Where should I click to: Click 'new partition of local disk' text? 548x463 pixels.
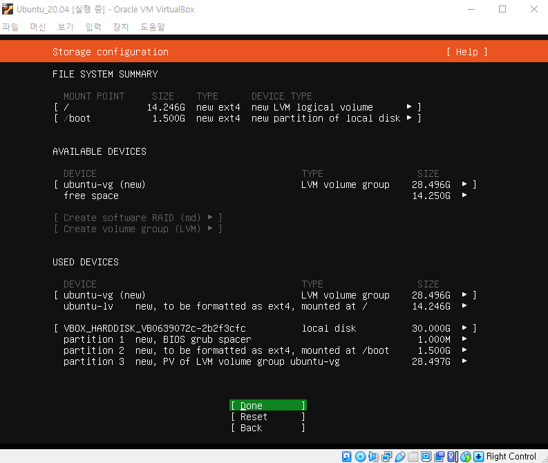coord(325,118)
